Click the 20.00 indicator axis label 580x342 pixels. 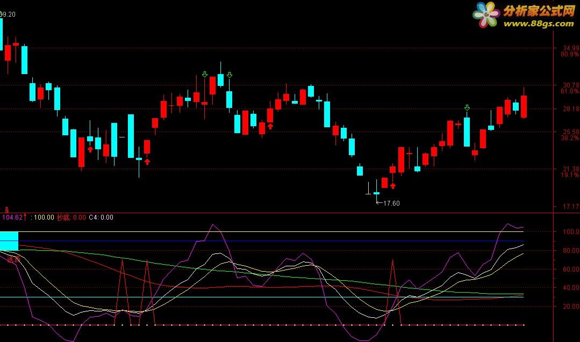[x=571, y=306]
